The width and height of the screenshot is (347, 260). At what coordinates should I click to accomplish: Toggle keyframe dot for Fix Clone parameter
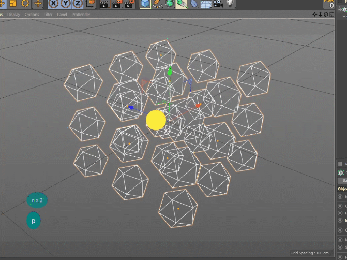click(340, 213)
